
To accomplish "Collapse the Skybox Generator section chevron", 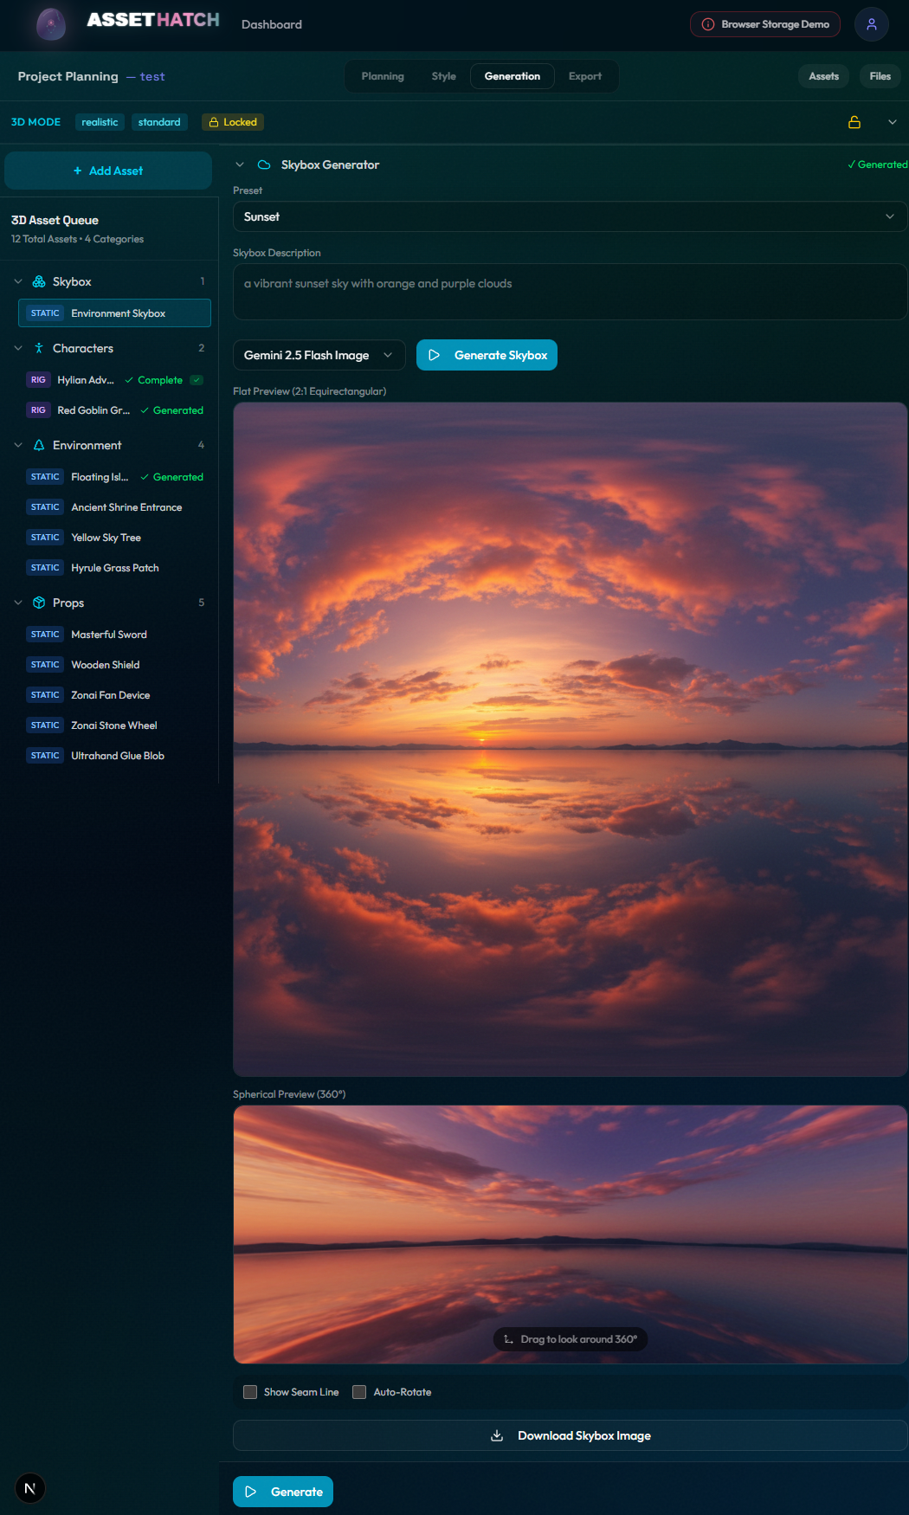I will pos(240,164).
